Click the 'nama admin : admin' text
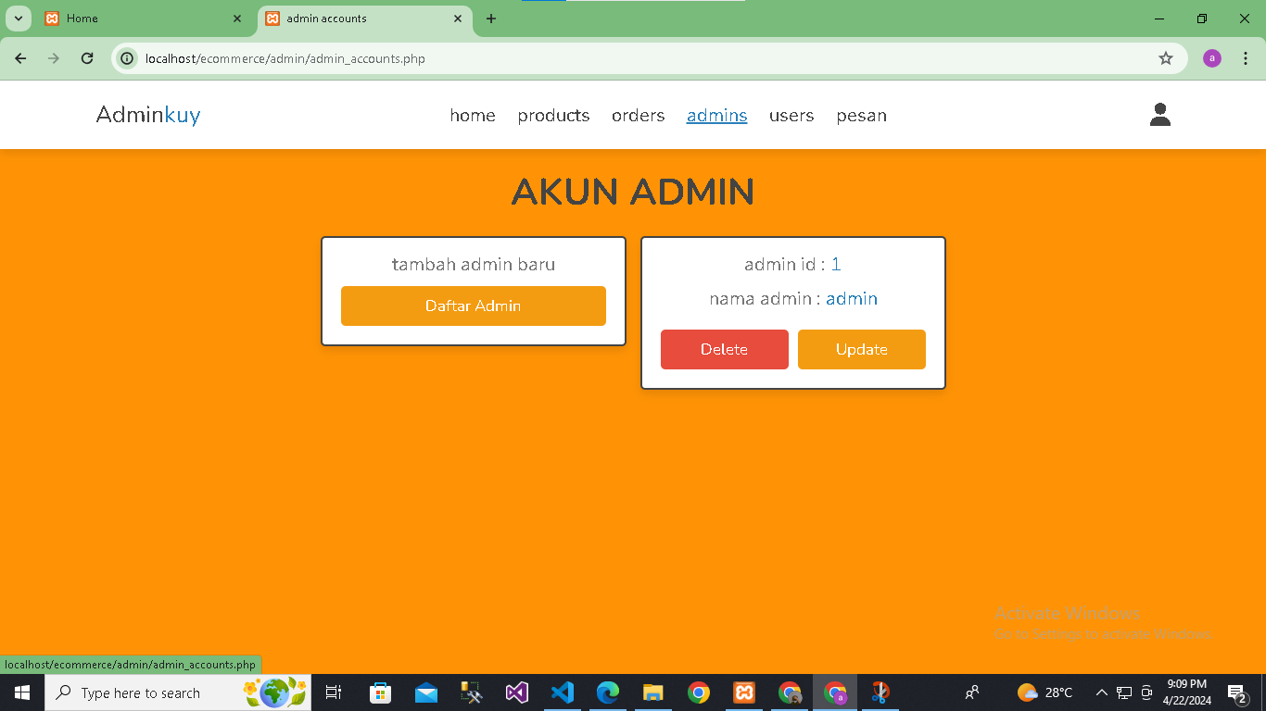 (x=793, y=298)
